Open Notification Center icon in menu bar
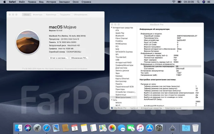 tap(209, 2)
